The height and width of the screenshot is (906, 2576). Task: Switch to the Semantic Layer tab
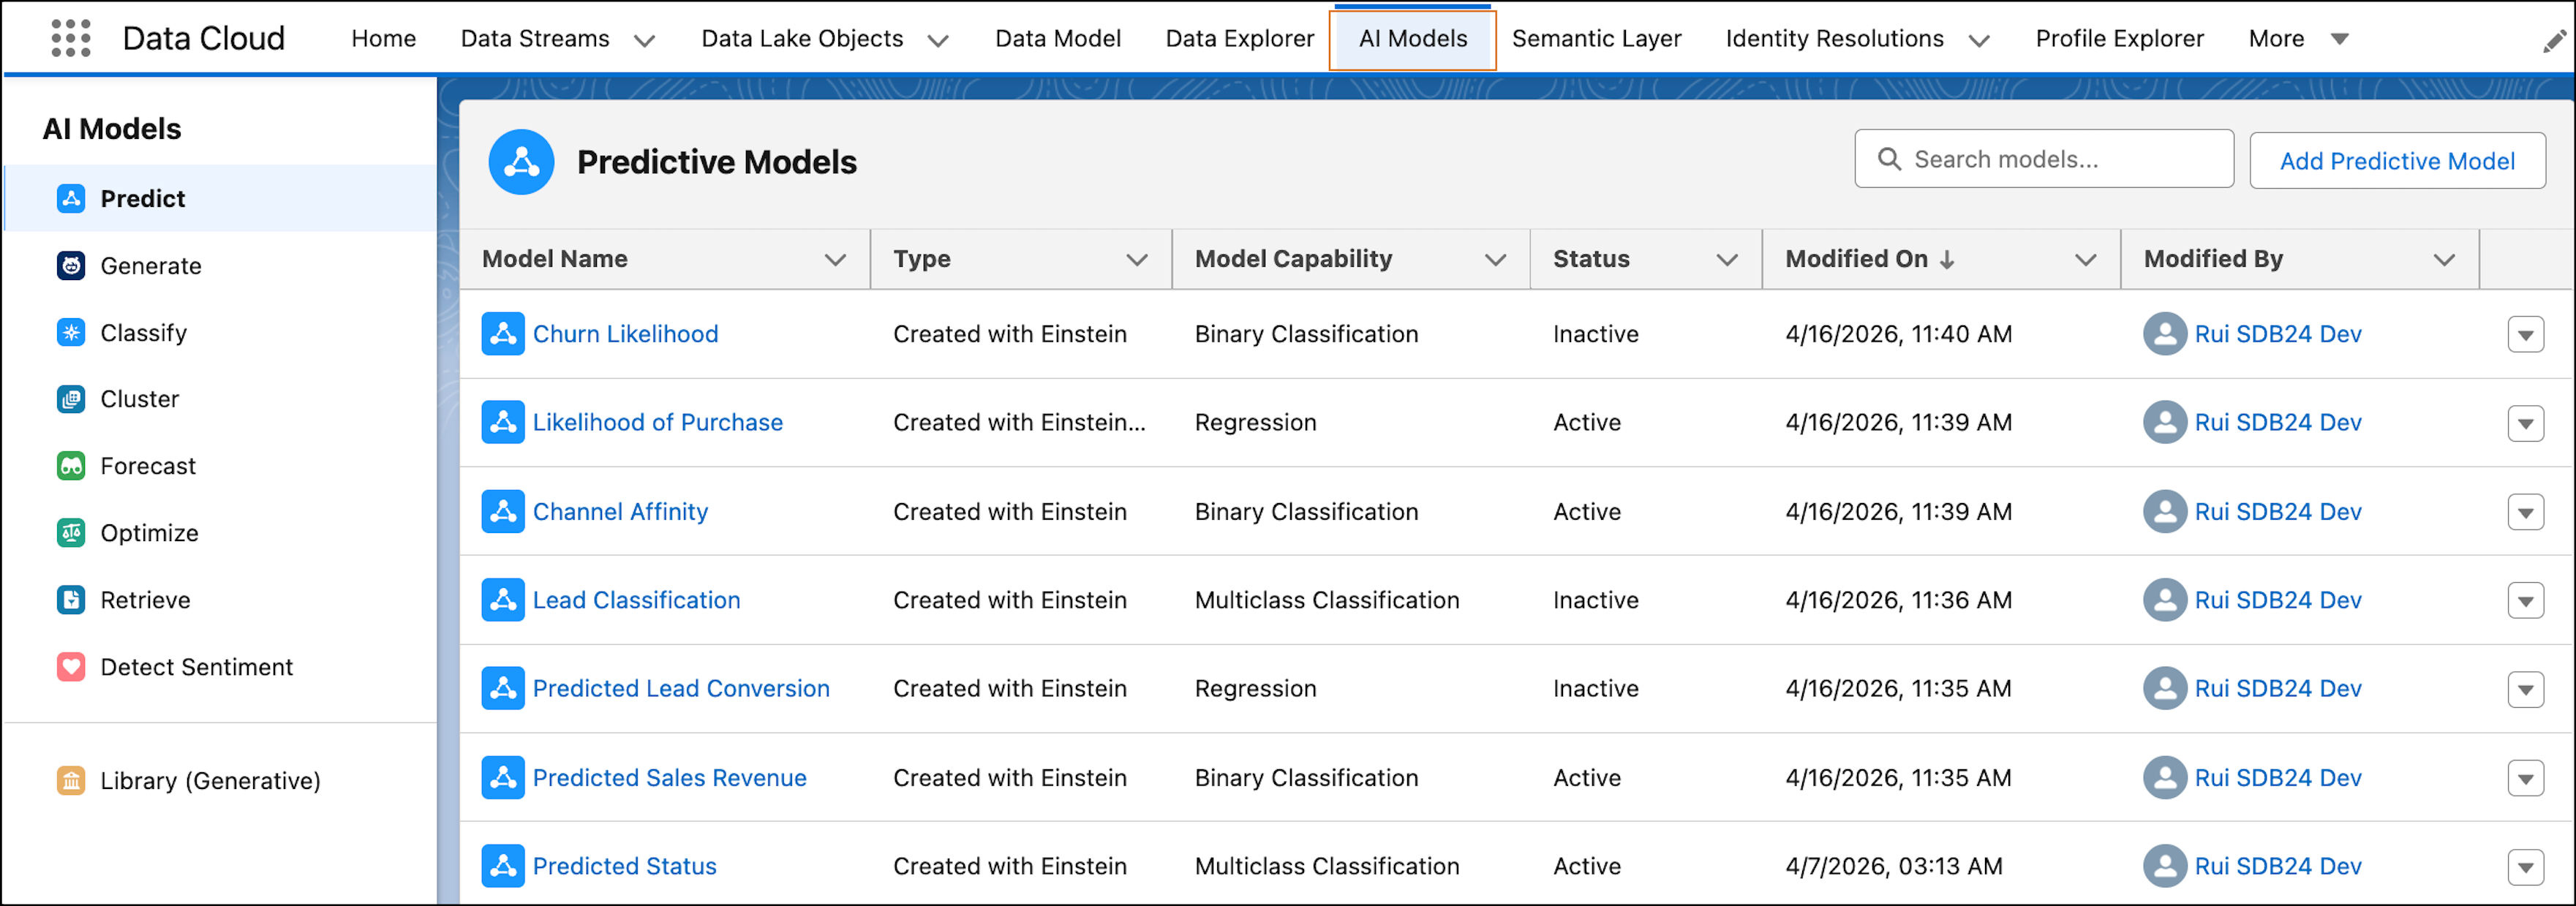pos(1597,38)
